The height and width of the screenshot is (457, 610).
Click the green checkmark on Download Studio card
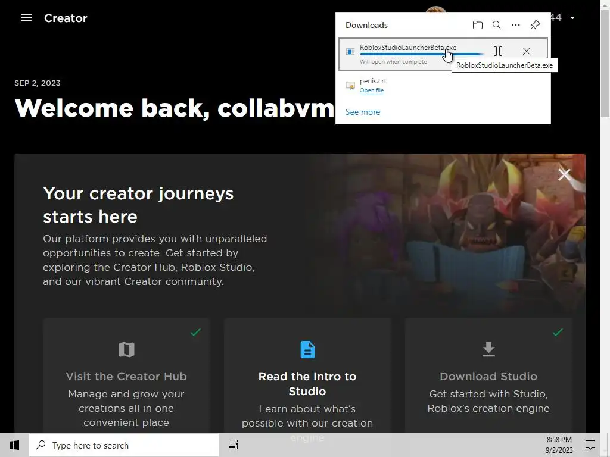(x=558, y=332)
